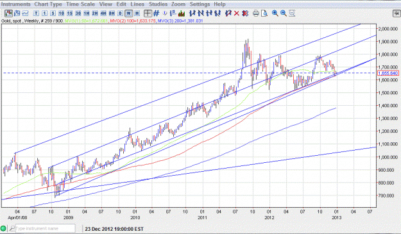The width and height of the screenshot is (401, 234).
Task: Select the horizontal line drawing tool
Action: click(x=209, y=13)
